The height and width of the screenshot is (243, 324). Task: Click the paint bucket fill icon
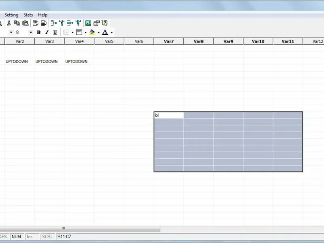click(x=92, y=32)
